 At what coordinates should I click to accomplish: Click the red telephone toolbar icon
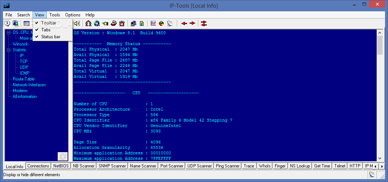pyautogui.click(x=114, y=23)
